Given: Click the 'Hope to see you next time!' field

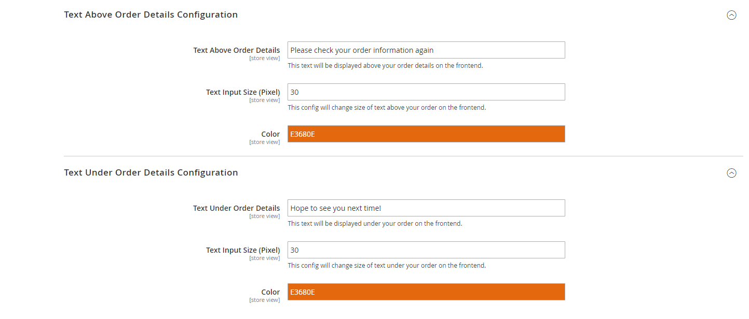Looking at the screenshot, I should point(426,208).
